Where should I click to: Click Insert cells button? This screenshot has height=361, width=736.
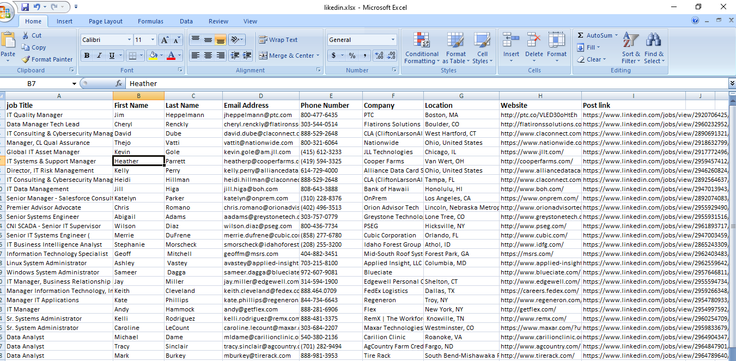tap(511, 48)
